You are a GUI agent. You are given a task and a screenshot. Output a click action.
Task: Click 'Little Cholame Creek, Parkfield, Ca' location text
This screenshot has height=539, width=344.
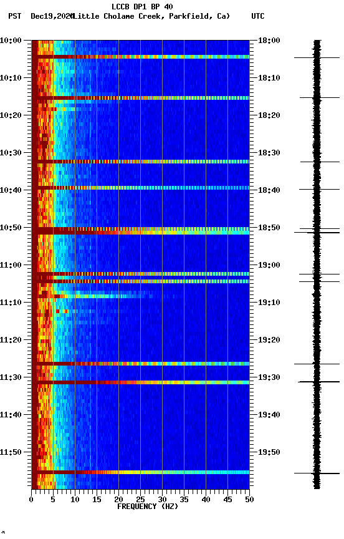(151, 16)
